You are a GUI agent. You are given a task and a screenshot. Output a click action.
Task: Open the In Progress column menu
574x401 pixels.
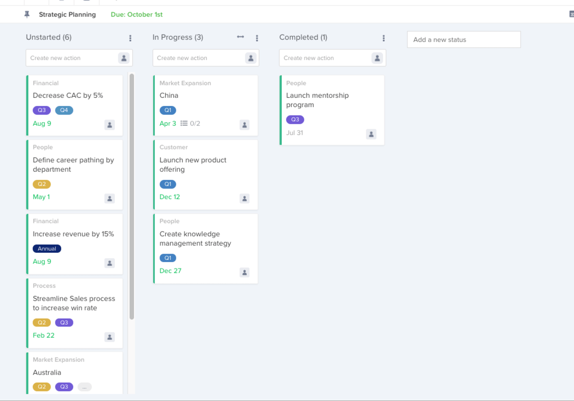257,38
